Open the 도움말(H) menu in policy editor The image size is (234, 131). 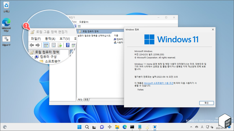point(84,22)
